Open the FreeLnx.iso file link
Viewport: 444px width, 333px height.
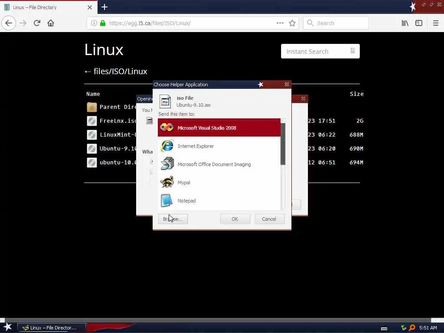[118, 121]
